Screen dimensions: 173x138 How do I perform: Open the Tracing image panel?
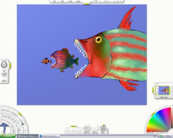click(95, 129)
